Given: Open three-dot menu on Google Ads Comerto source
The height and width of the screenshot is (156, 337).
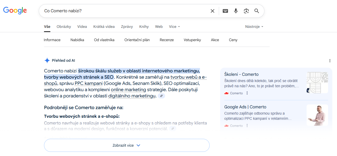Looking at the screenshot, I should [x=247, y=126].
